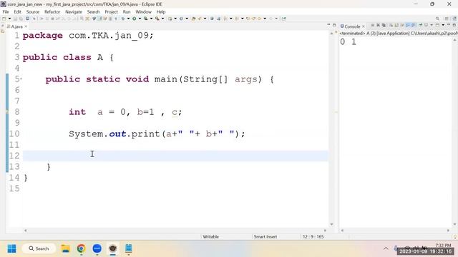The width and height of the screenshot is (458, 257).
Task: Click the New Java Class toolbar icon
Action: click(181, 19)
